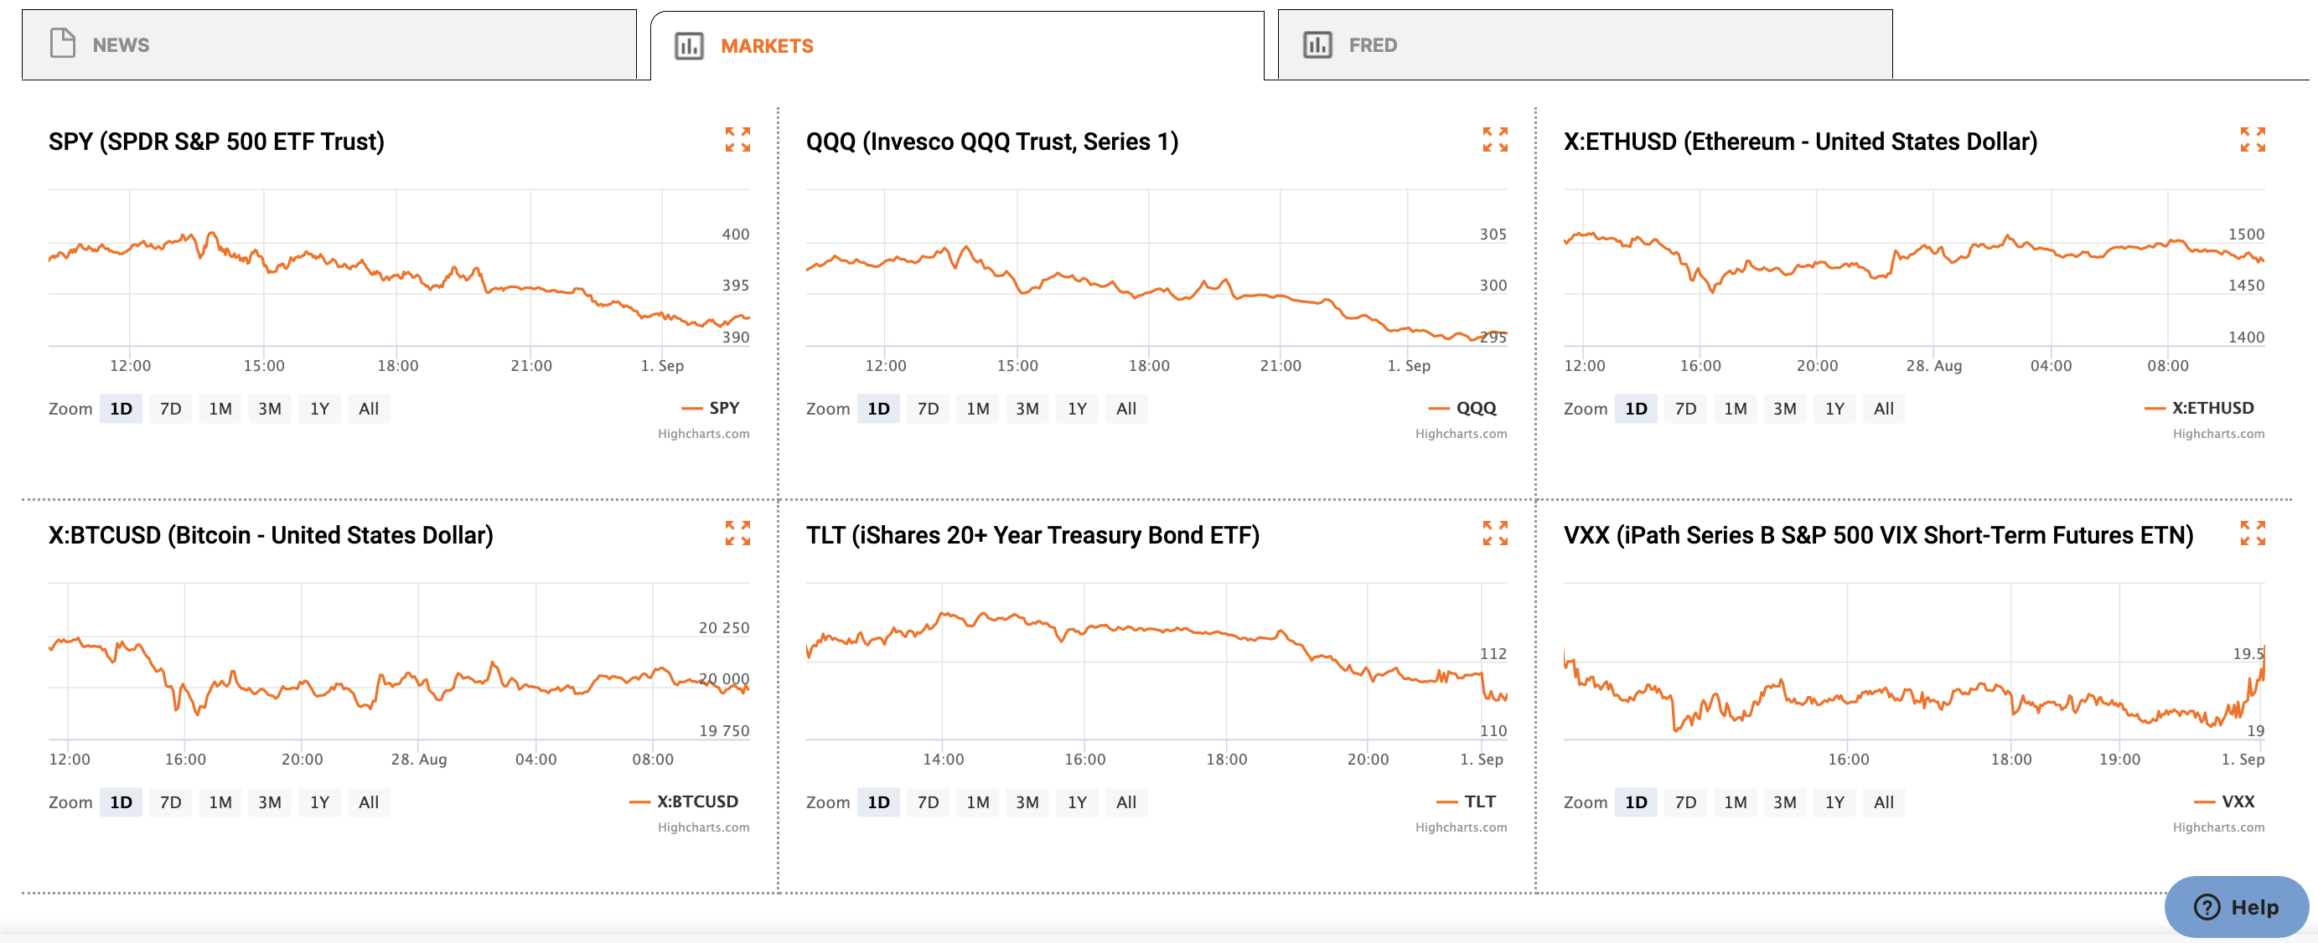Expand the X:BTCUSD chart to fullscreen
This screenshot has width=2318, height=943.
pyautogui.click(x=737, y=533)
